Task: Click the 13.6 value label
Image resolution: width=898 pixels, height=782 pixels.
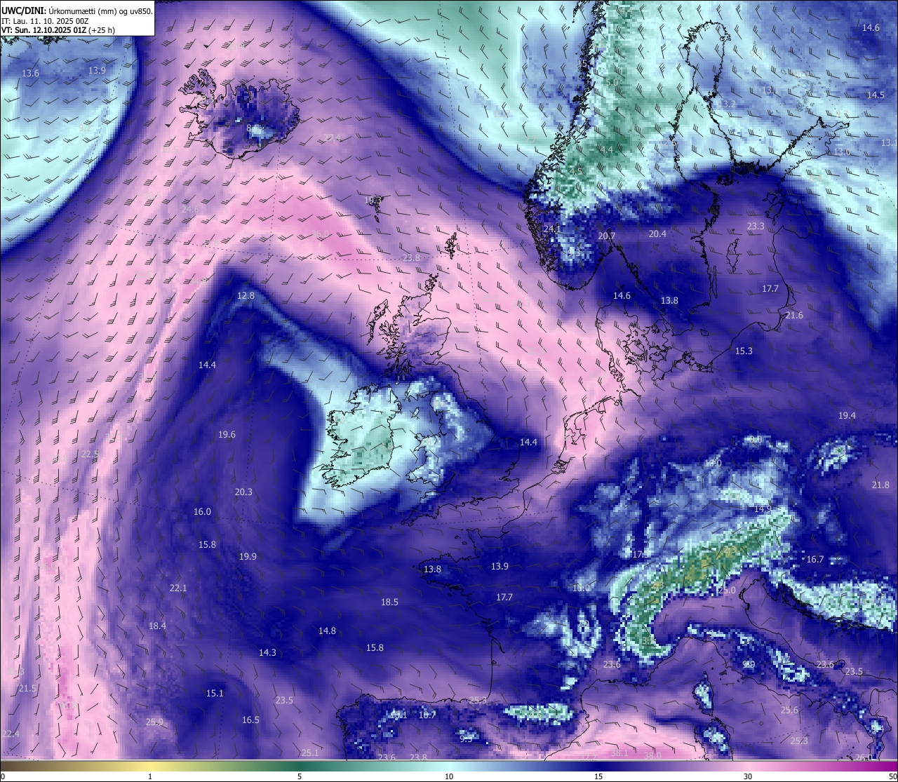Action: click(30, 74)
